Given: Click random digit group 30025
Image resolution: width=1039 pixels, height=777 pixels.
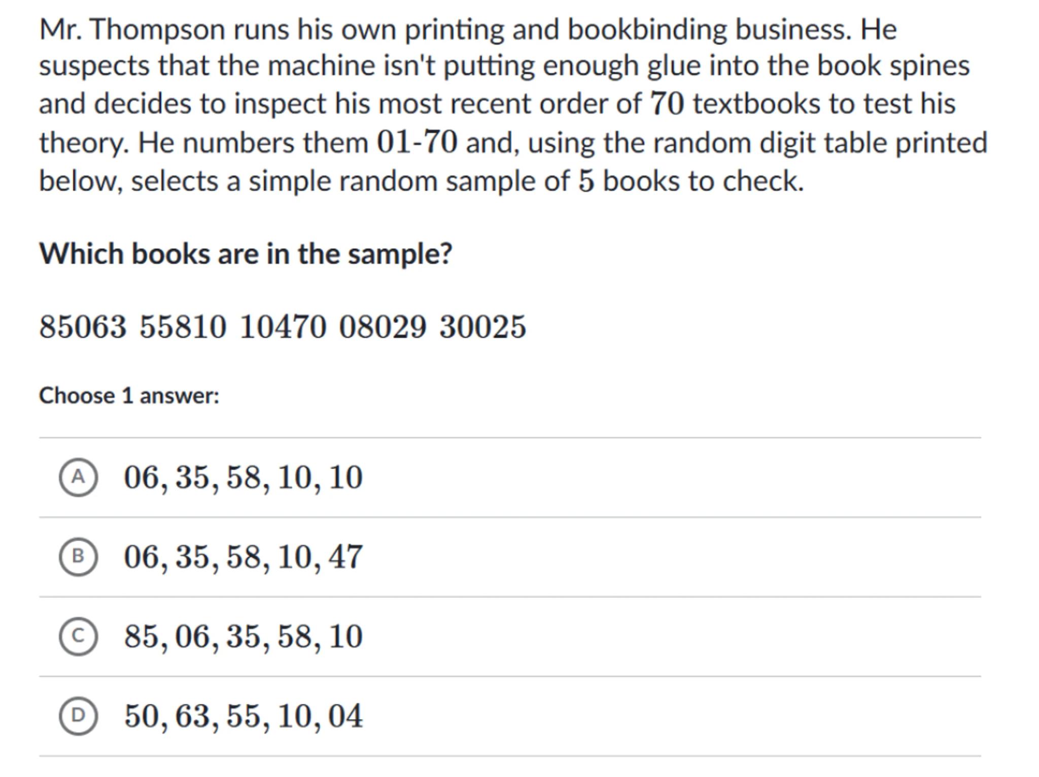Looking at the screenshot, I should click(482, 326).
